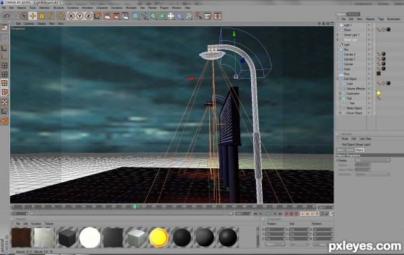The height and width of the screenshot is (255, 404).
Task: Click the red record keyframe button
Action: click(286, 214)
